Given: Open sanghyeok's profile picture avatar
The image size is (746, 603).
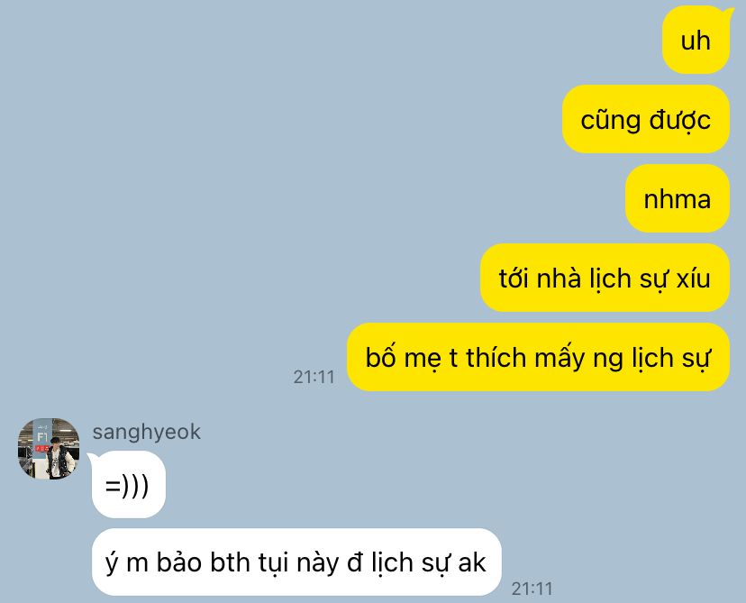Looking at the screenshot, I should tap(49, 449).
